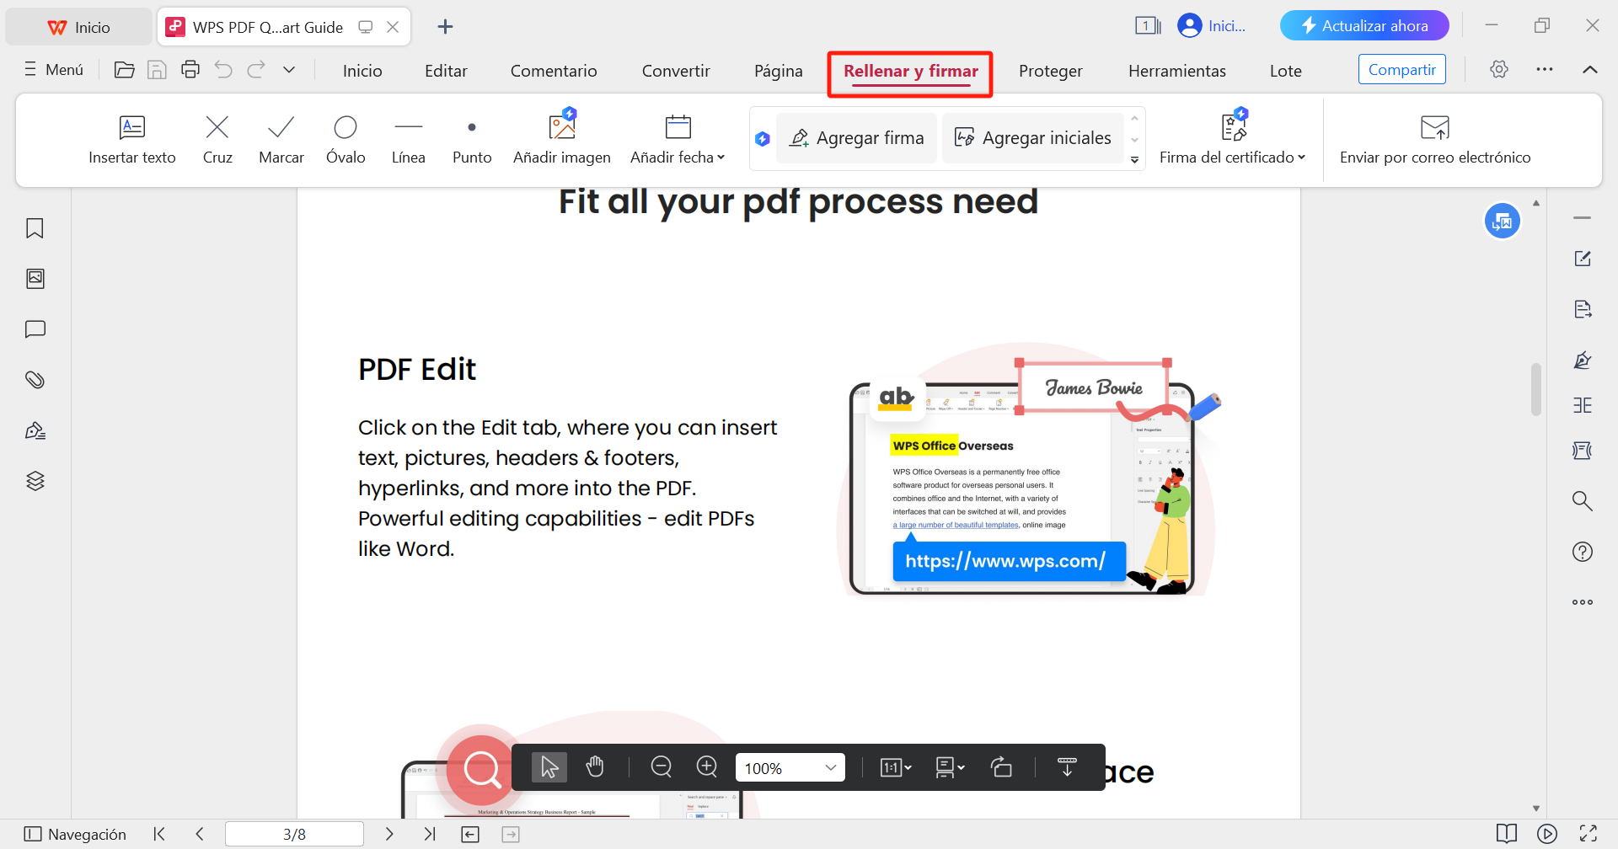
Task: Select the Insertar texto tool
Action: click(x=132, y=140)
